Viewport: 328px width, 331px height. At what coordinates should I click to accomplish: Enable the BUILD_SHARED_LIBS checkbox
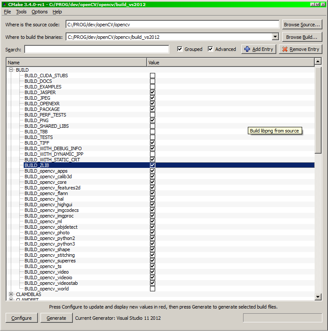tap(153, 126)
